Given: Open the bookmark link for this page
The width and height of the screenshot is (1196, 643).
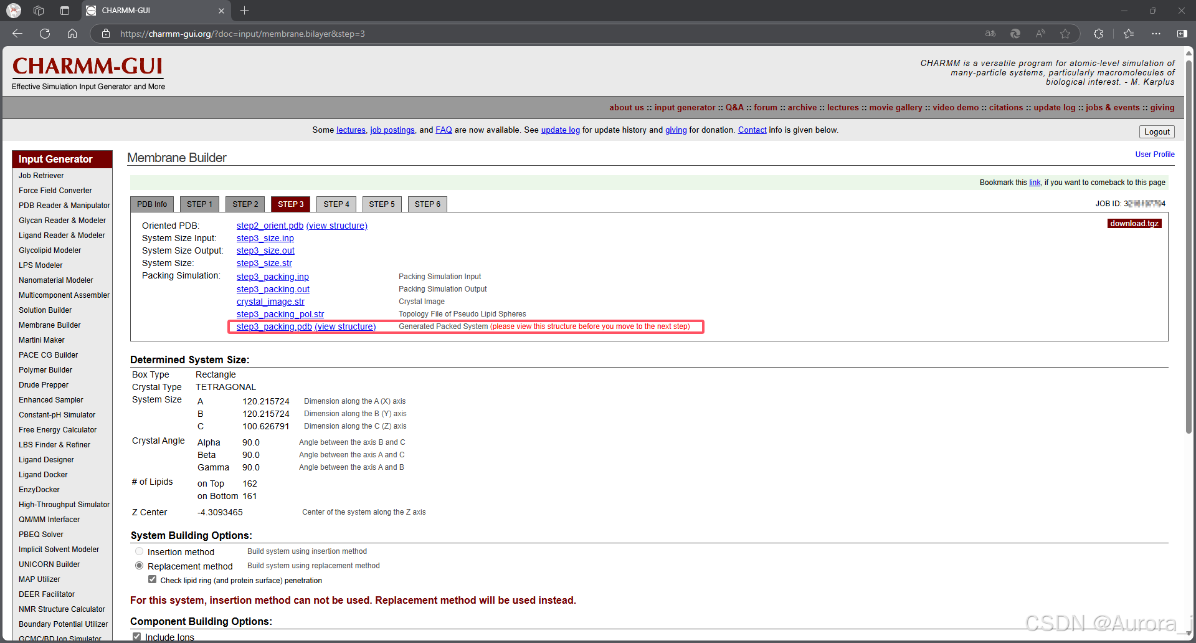Looking at the screenshot, I should [x=1035, y=183].
